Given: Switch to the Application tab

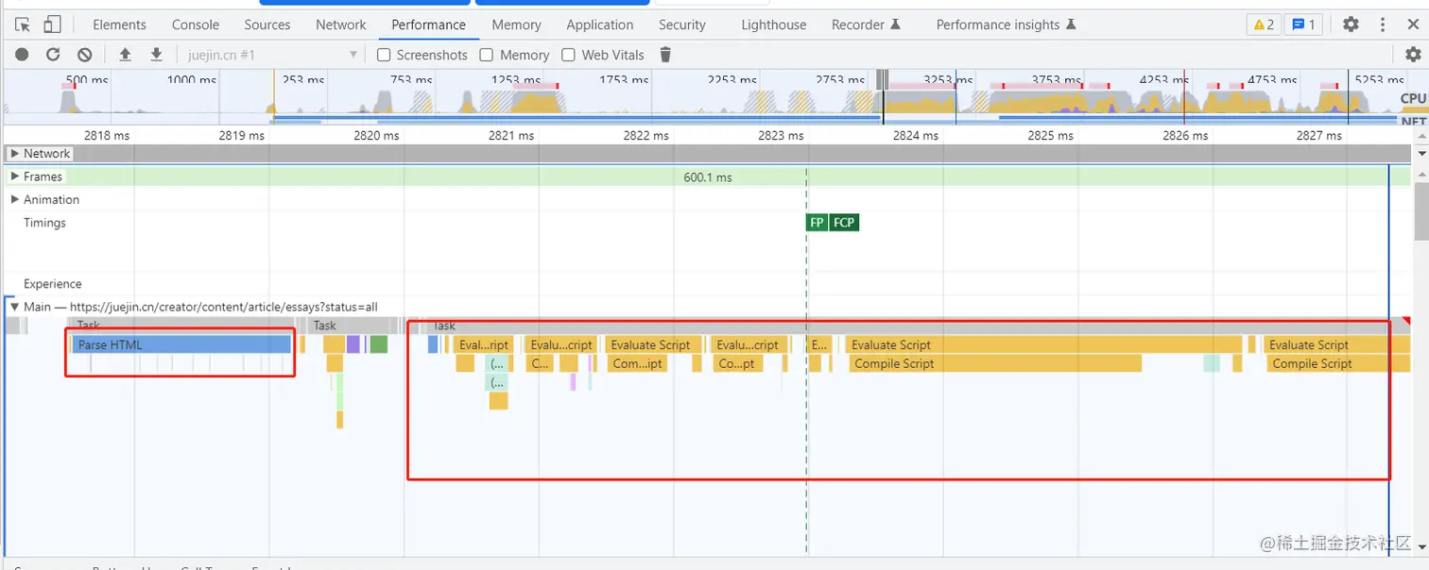Looking at the screenshot, I should 600,25.
